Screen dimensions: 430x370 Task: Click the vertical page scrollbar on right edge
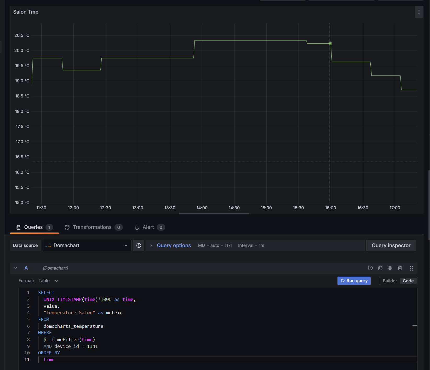[429, 205]
